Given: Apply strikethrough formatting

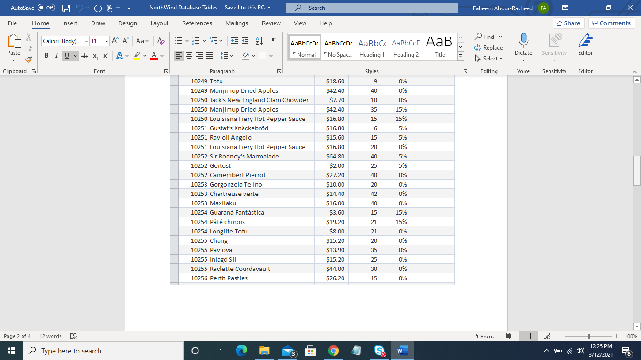Looking at the screenshot, I should [85, 56].
